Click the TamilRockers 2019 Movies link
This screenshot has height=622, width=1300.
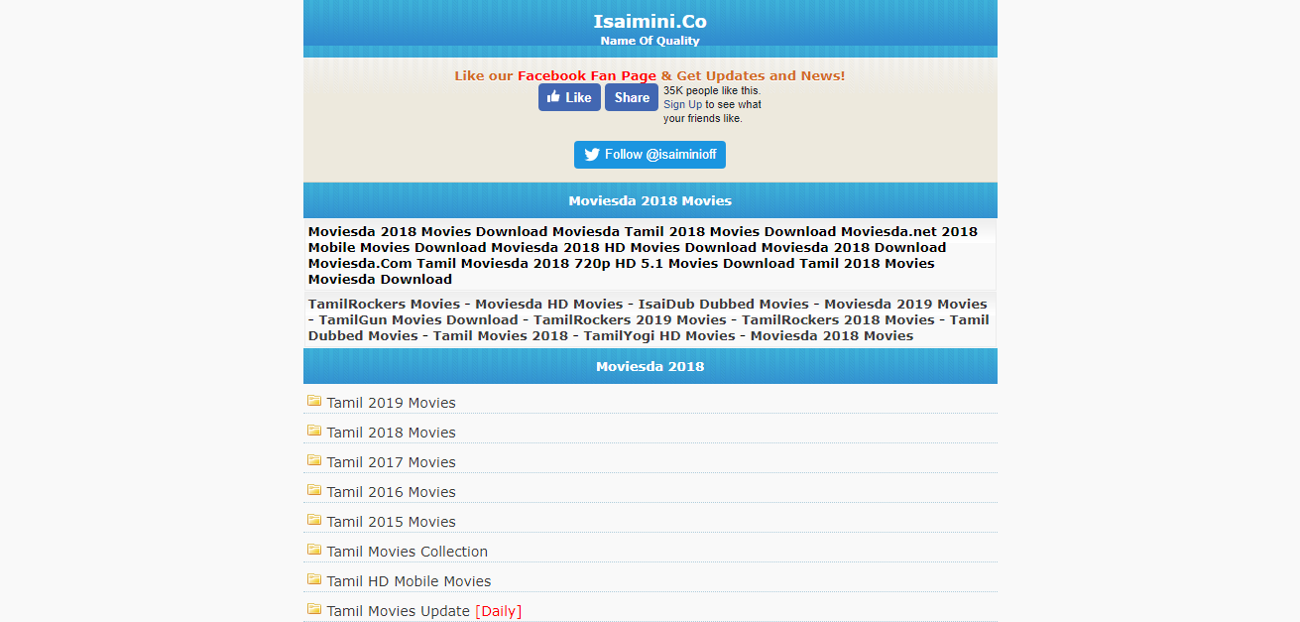click(x=631, y=319)
